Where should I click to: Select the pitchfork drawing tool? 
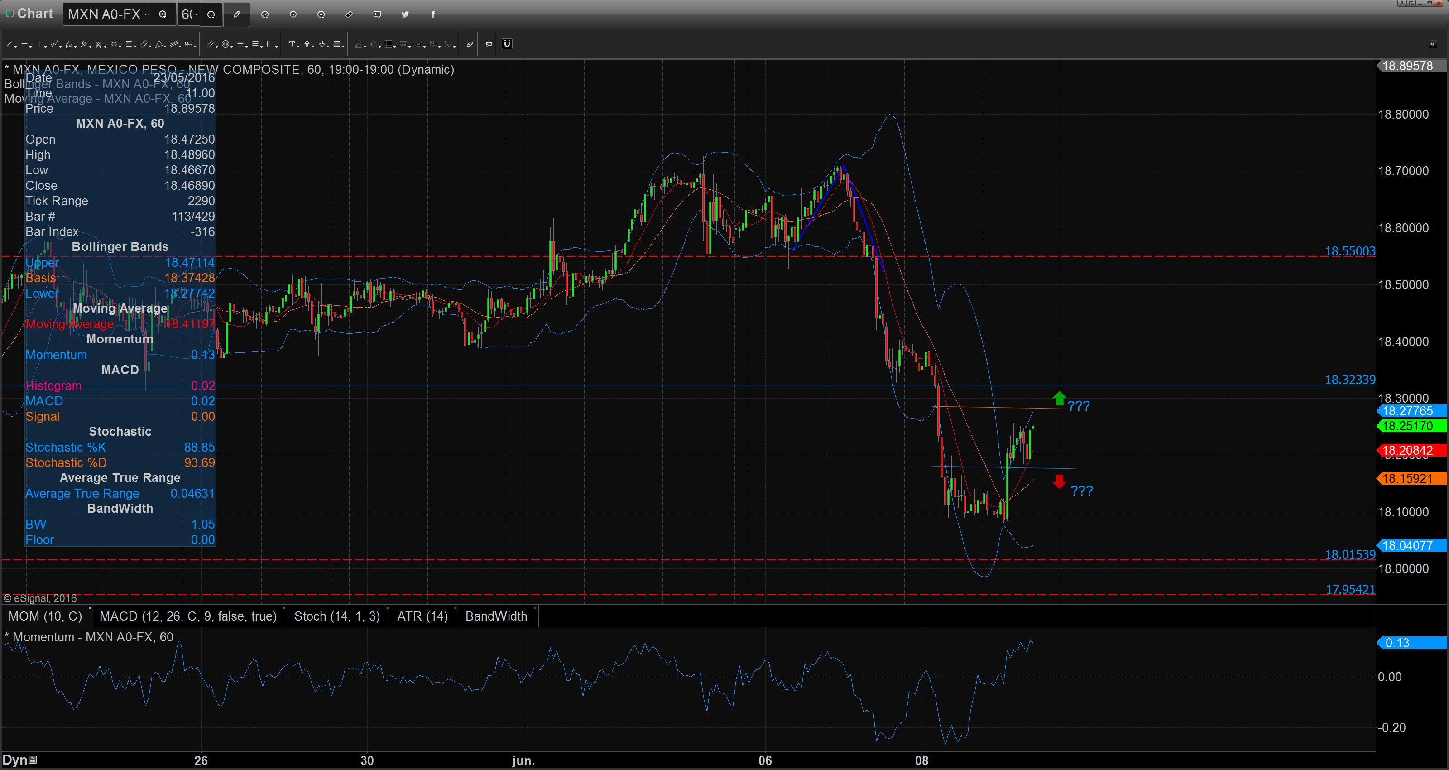[84, 44]
